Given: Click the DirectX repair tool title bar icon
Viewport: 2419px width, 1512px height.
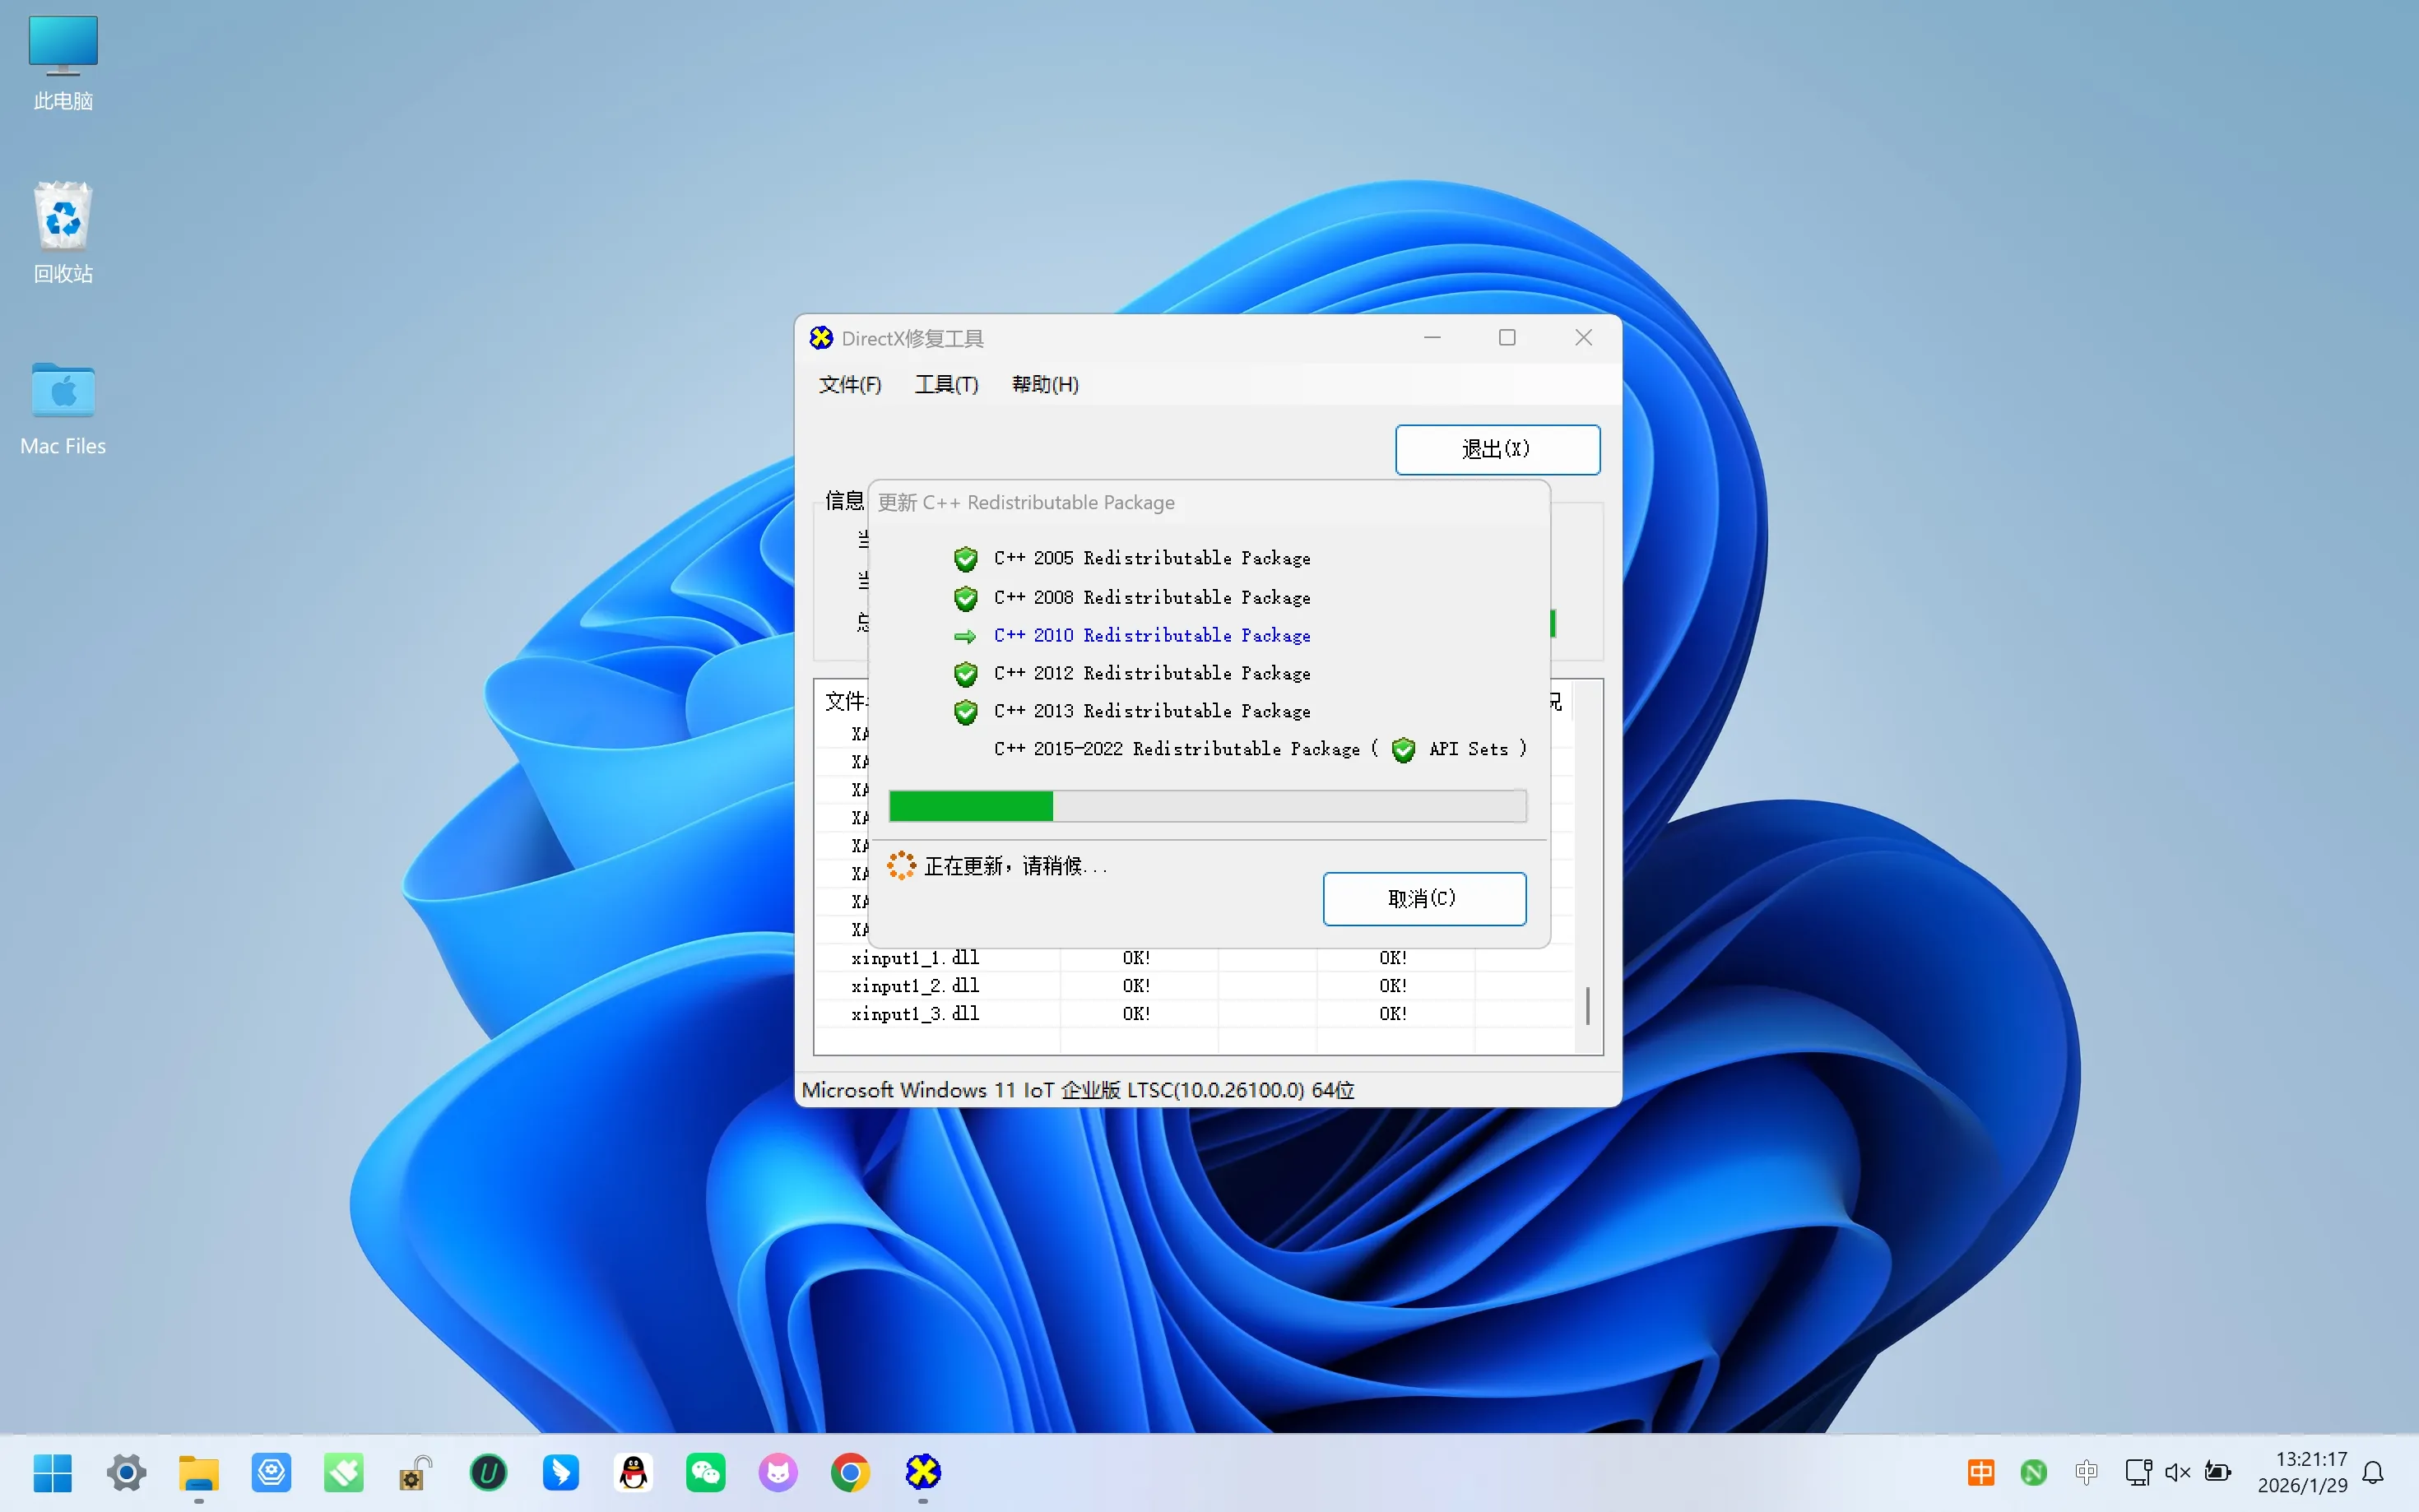Looking at the screenshot, I should pos(821,338).
